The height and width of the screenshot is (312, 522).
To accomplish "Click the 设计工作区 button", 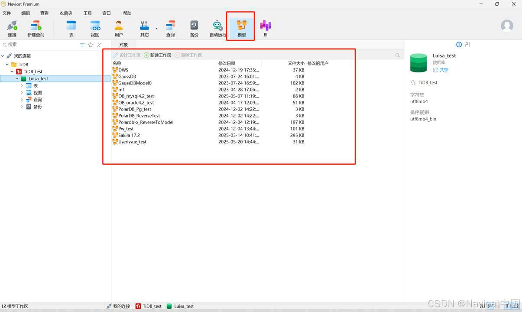I will click(x=127, y=55).
